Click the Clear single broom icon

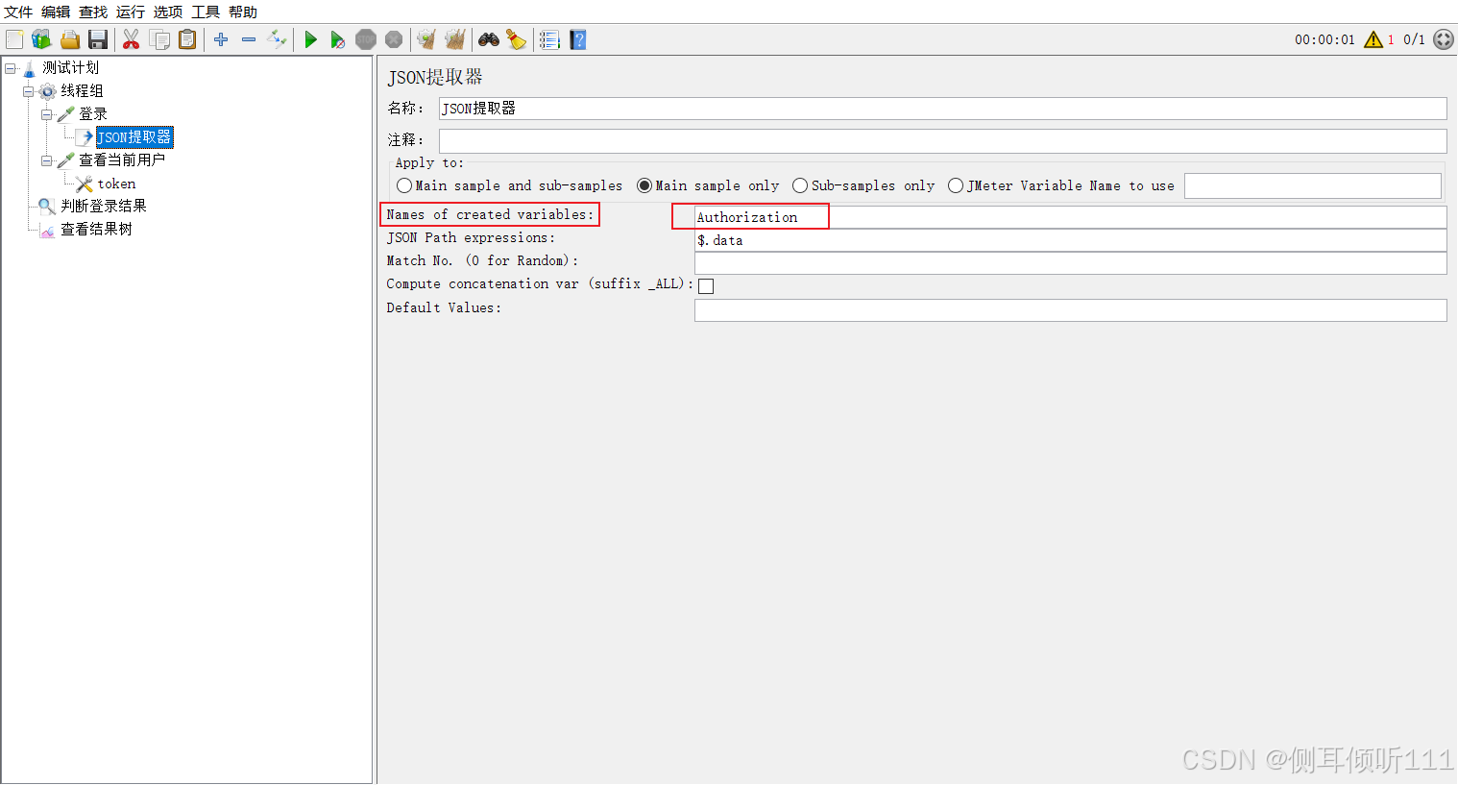click(426, 39)
